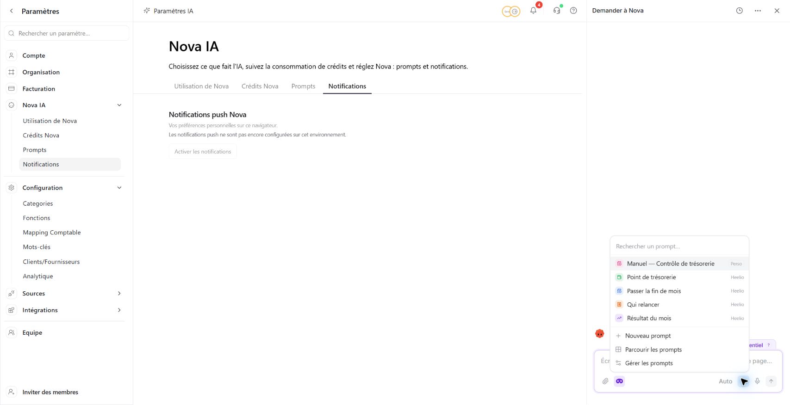The image size is (790, 405).
Task: Click the red Nova avatar icon
Action: [x=600, y=333]
